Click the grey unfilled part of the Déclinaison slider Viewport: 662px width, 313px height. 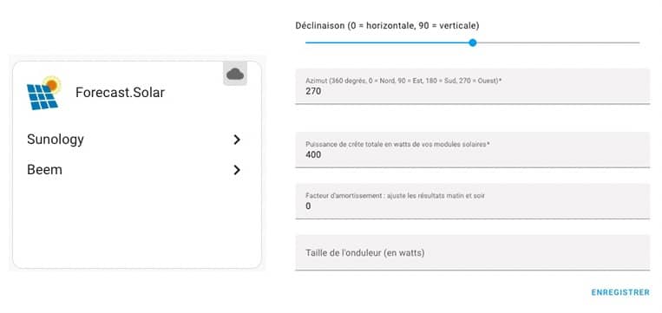click(558, 42)
